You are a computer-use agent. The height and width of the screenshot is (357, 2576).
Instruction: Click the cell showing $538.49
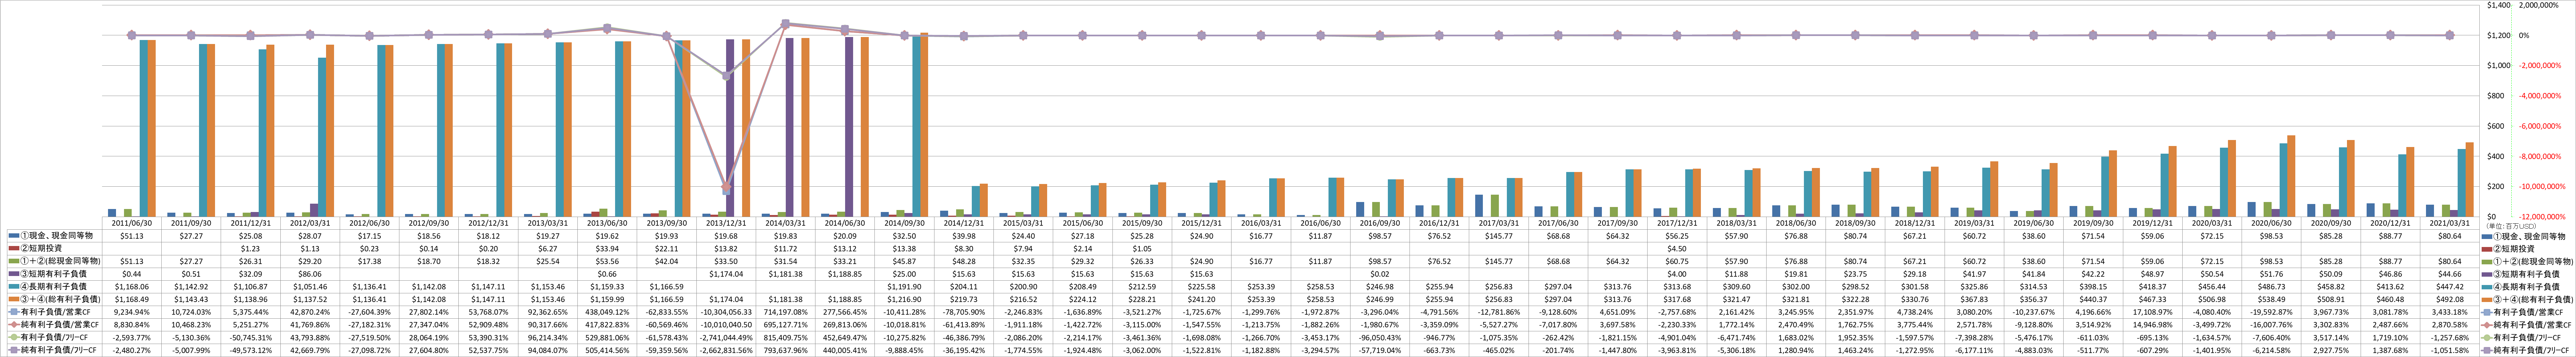(2271, 299)
